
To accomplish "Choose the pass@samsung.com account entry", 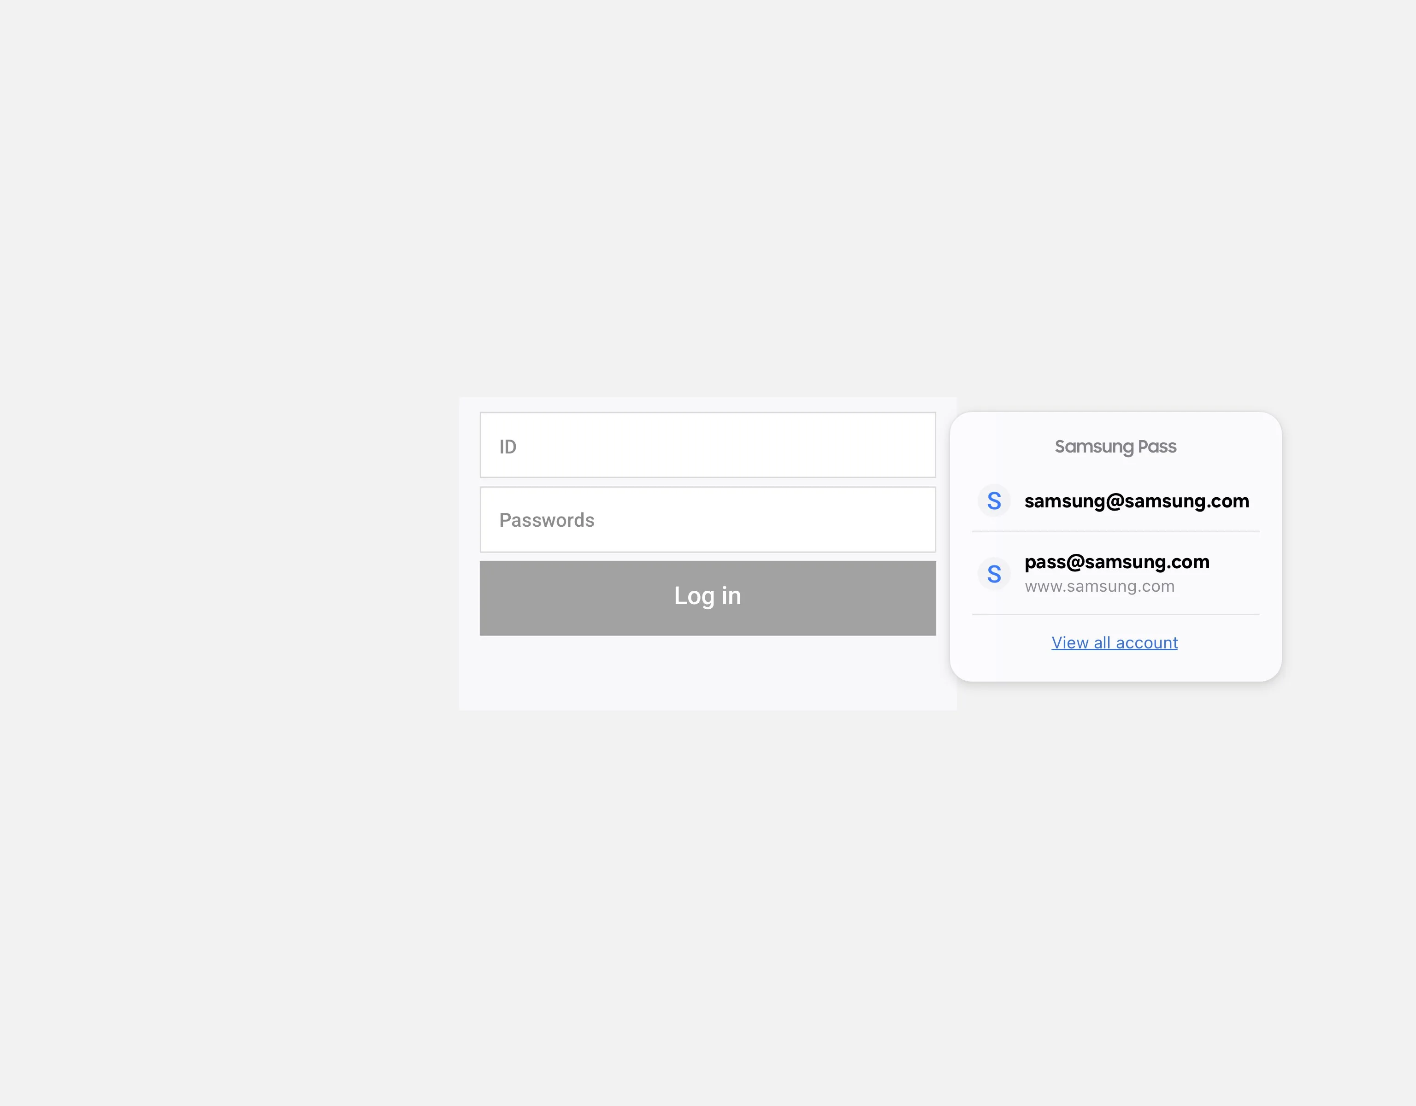I will [1115, 574].
